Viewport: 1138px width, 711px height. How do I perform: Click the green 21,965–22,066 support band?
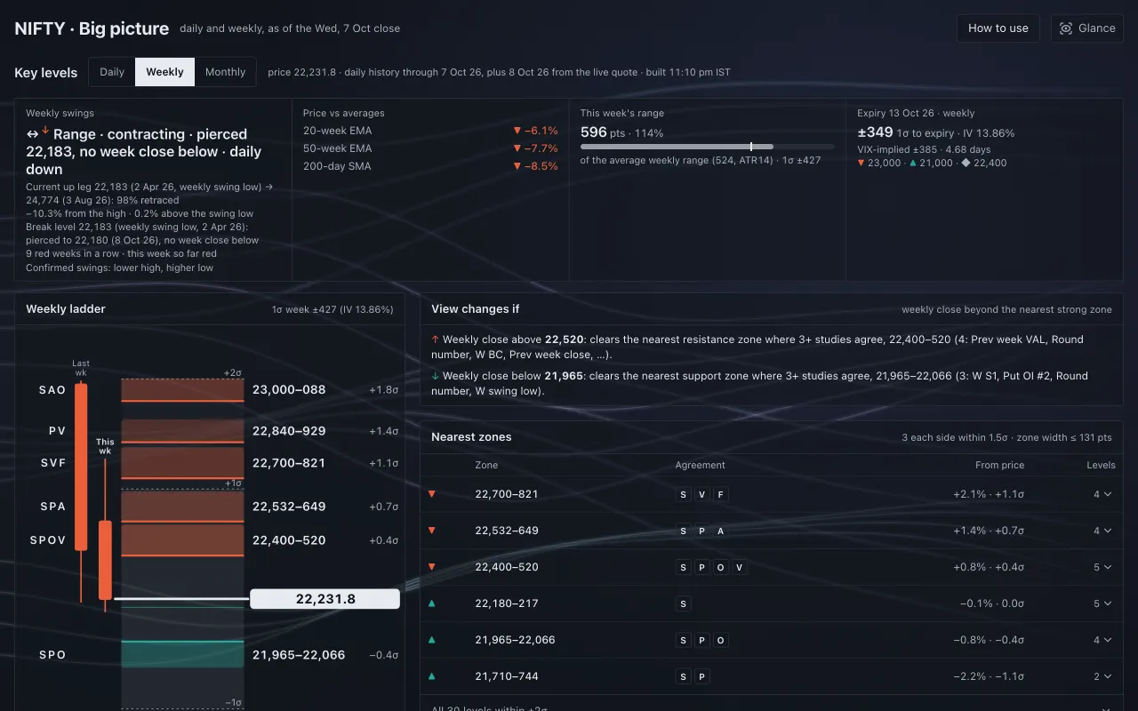coord(182,654)
